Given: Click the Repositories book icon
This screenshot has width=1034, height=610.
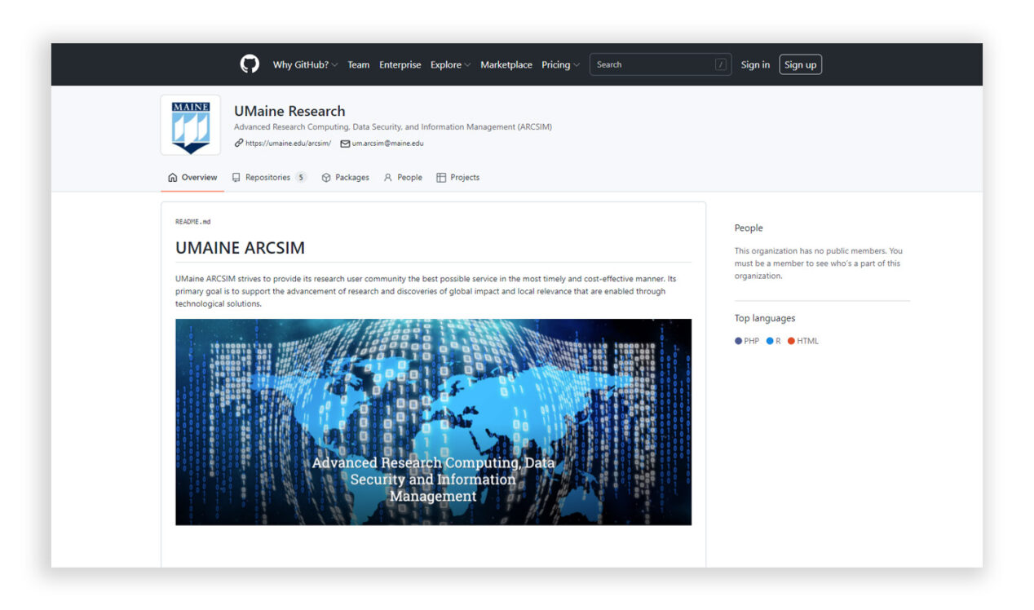Looking at the screenshot, I should [x=236, y=177].
